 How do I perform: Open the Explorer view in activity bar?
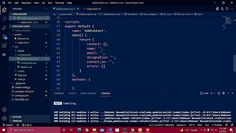[4, 10]
